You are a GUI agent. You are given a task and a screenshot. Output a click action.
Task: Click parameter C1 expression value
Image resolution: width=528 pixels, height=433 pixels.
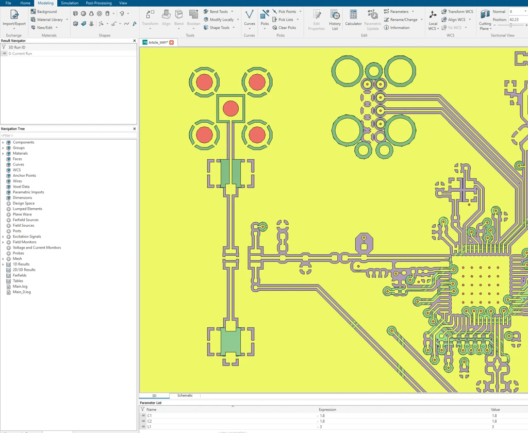point(322,416)
